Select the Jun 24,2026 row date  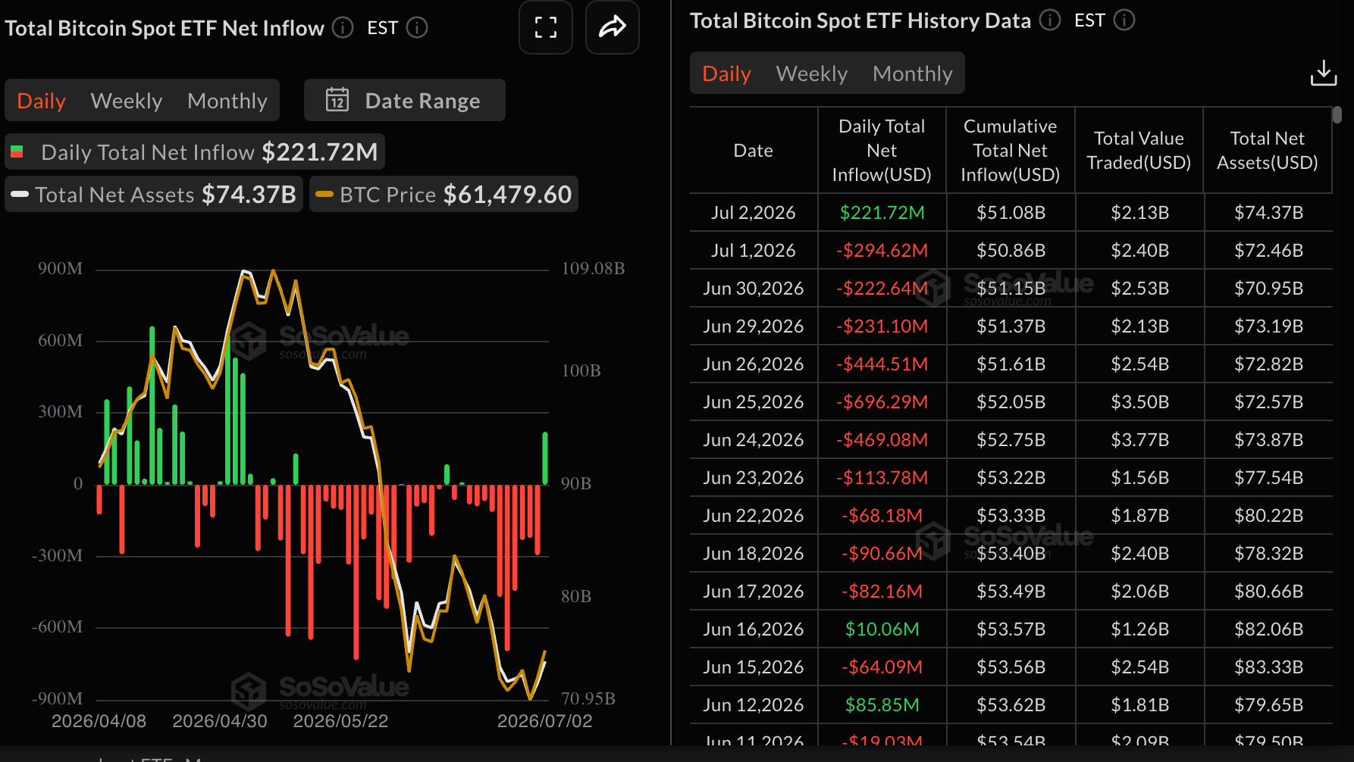click(754, 440)
